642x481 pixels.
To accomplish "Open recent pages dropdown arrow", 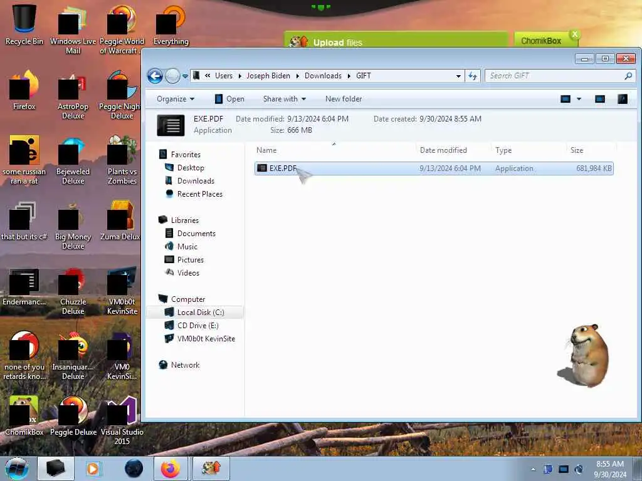I will point(185,76).
